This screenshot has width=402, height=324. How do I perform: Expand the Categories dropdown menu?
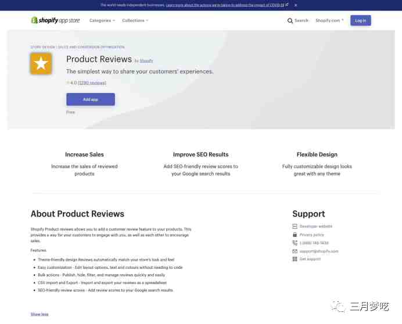pos(102,20)
